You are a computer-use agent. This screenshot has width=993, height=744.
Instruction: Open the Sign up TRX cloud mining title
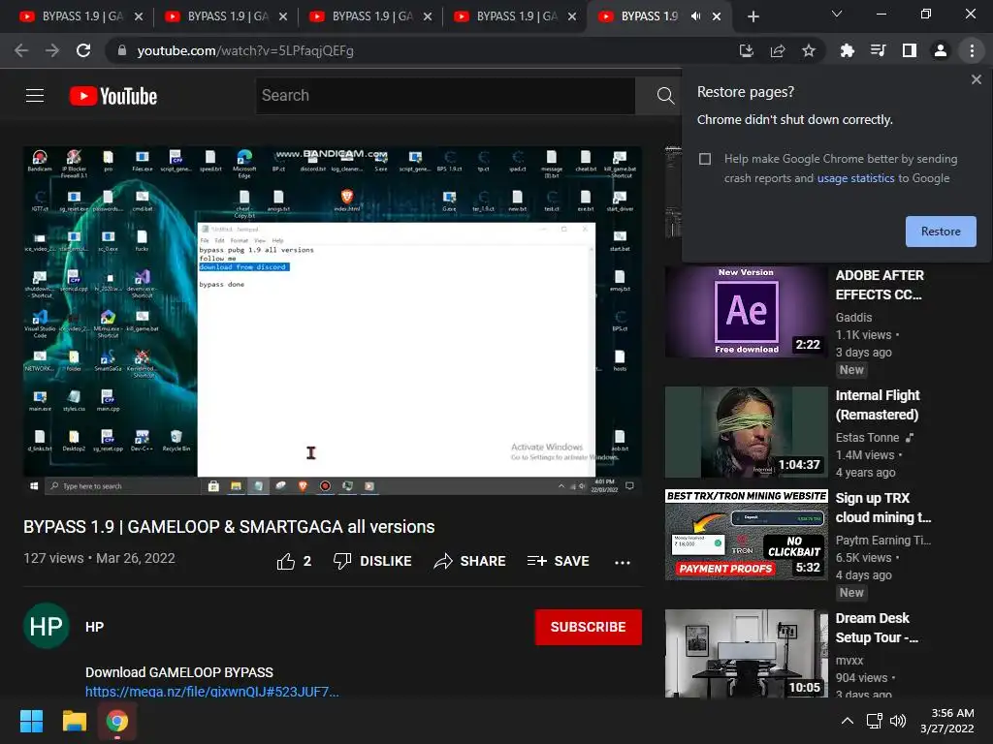(x=882, y=508)
